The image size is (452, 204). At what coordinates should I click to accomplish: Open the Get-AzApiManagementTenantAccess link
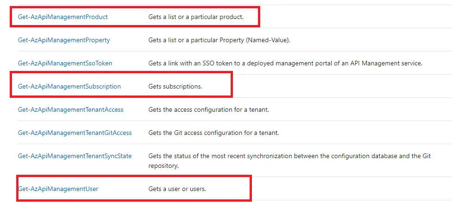point(70,109)
